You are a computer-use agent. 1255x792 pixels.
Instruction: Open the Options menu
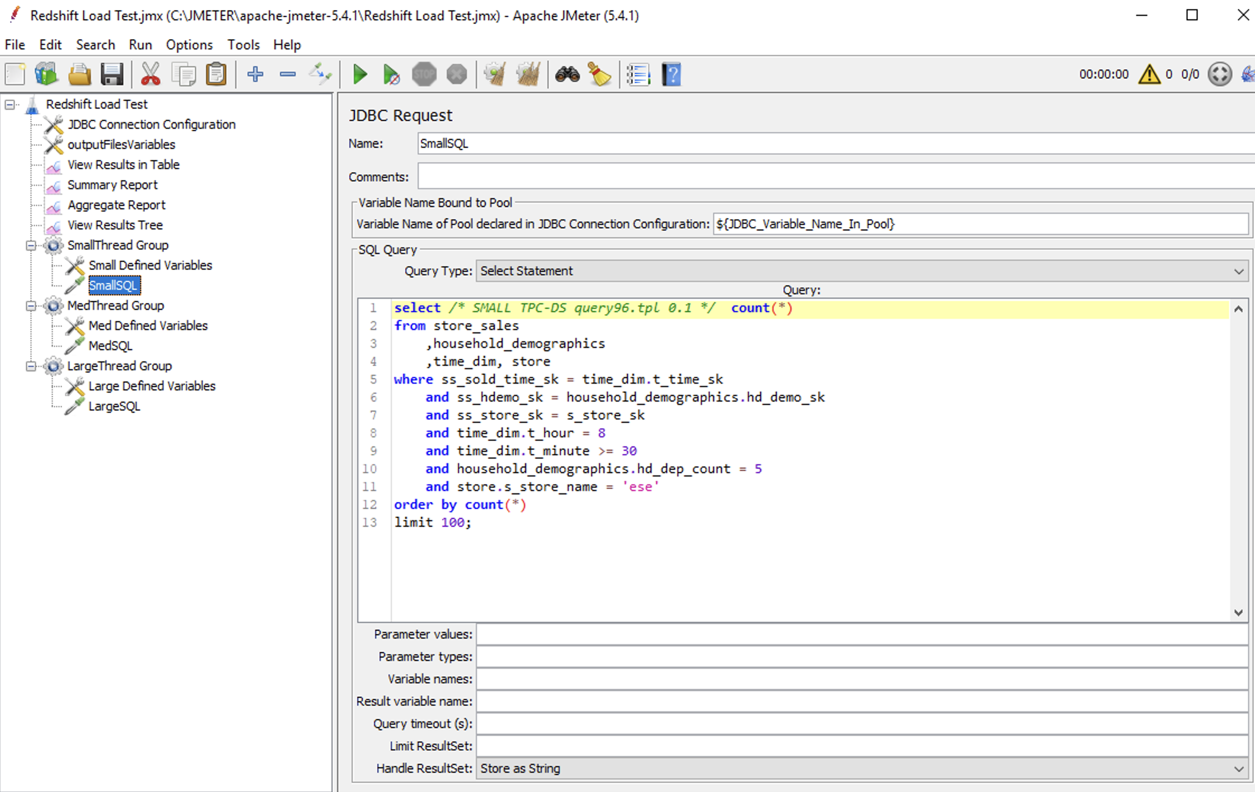pos(189,45)
